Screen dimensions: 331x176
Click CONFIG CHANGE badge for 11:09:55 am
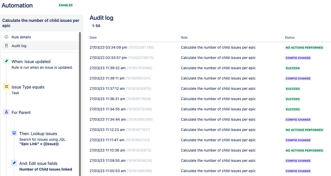point(298,161)
